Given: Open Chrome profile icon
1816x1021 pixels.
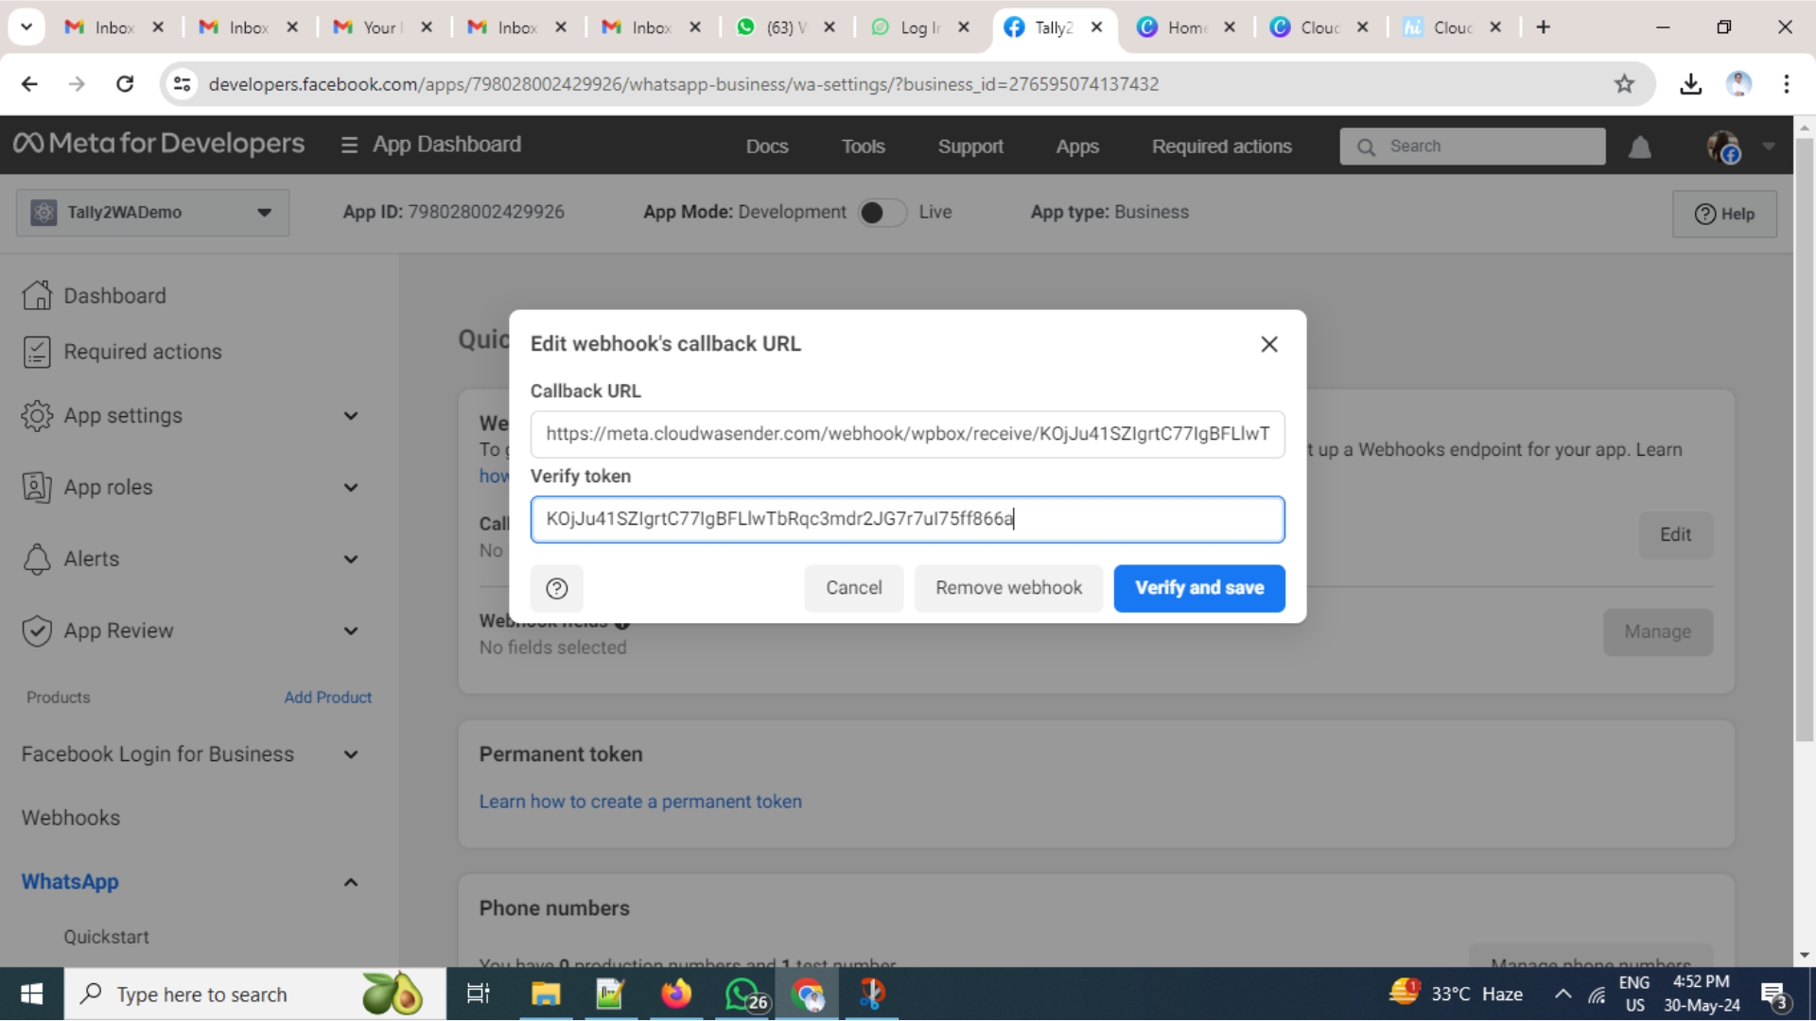Looking at the screenshot, I should pos(1738,84).
